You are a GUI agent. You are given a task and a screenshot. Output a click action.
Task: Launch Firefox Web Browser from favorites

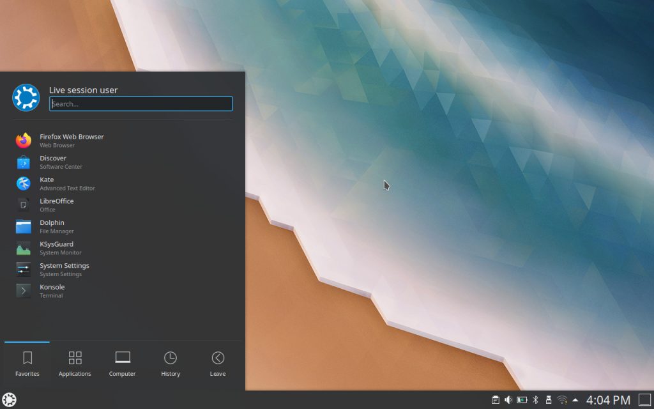123,141
